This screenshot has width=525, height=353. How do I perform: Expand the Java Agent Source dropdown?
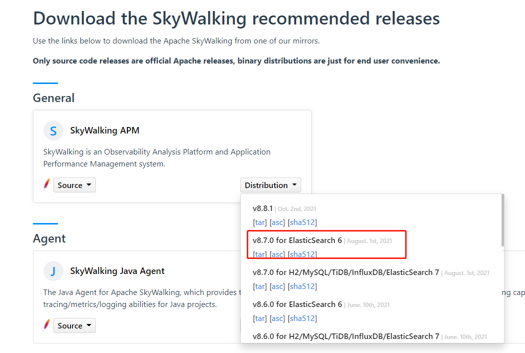coord(74,326)
